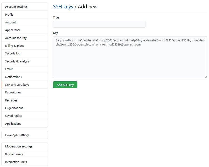
Task: Click the Key textarea resize handle
Action: point(206,77)
